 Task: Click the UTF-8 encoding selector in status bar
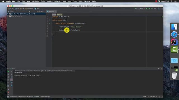point(152,97)
